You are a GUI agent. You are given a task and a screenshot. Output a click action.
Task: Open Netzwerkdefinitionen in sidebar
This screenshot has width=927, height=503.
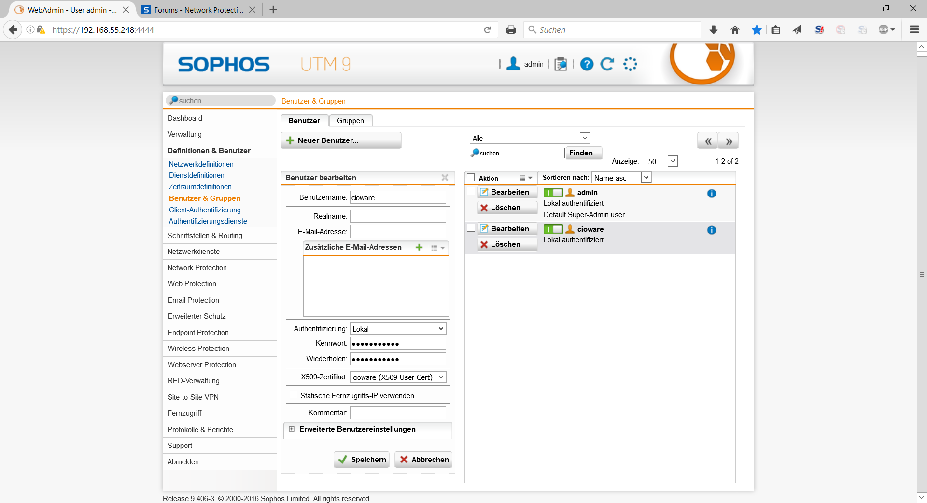click(x=201, y=164)
